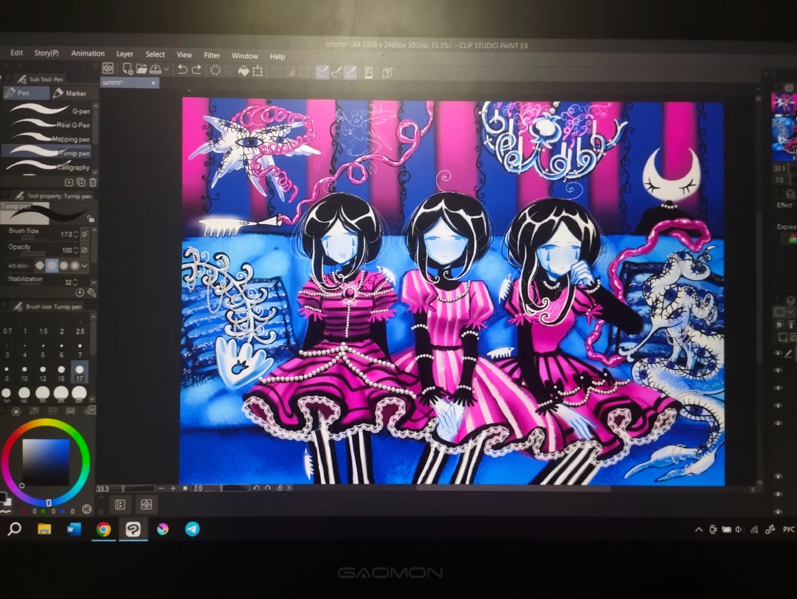Delete sub tool with trash icon

click(93, 182)
